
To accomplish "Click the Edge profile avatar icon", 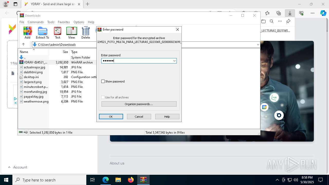I will click(x=6, y=4).
